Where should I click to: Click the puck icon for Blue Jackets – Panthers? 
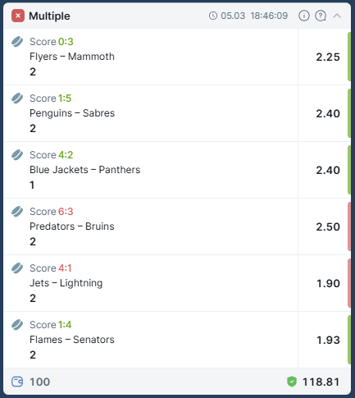click(17, 155)
